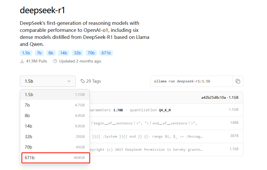
Task: Open the begin_of_sentence params row
Action: (x=166, y=123)
